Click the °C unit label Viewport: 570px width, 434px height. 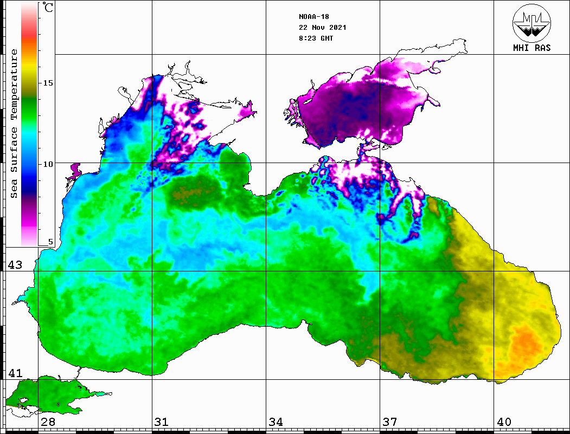[x=48, y=7]
